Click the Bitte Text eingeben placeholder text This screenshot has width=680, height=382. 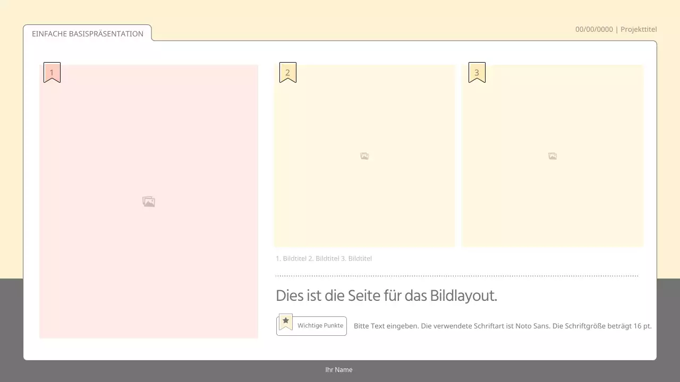tap(502, 326)
